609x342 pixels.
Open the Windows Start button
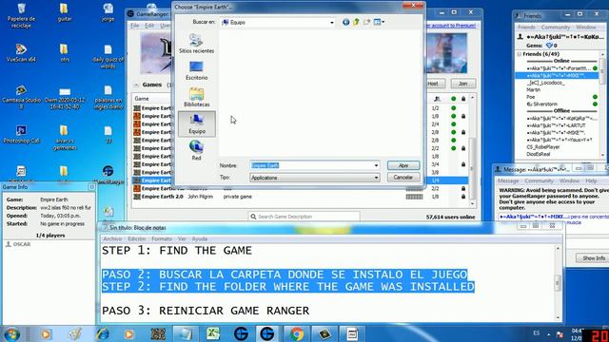pyautogui.click(x=11, y=334)
